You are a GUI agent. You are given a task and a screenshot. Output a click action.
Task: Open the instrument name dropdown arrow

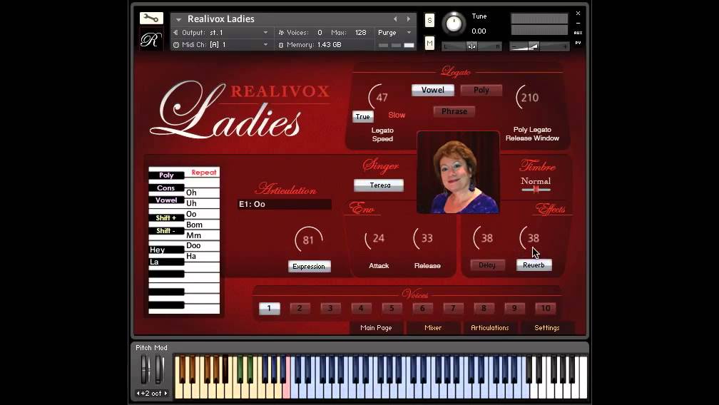[178, 19]
